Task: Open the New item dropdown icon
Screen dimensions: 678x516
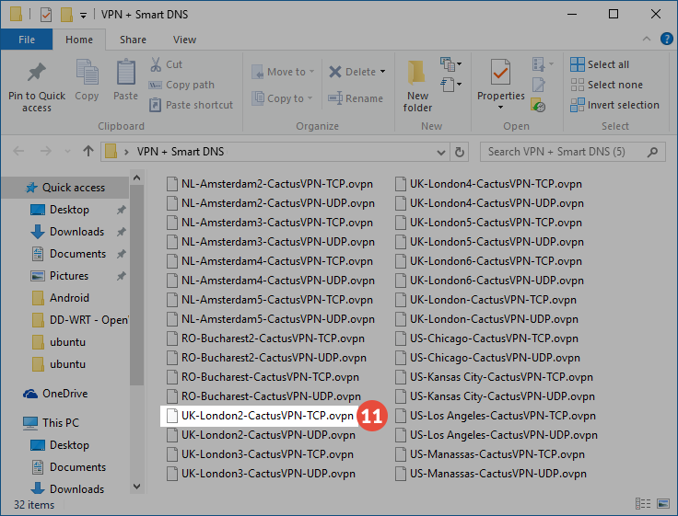Action: coord(450,64)
